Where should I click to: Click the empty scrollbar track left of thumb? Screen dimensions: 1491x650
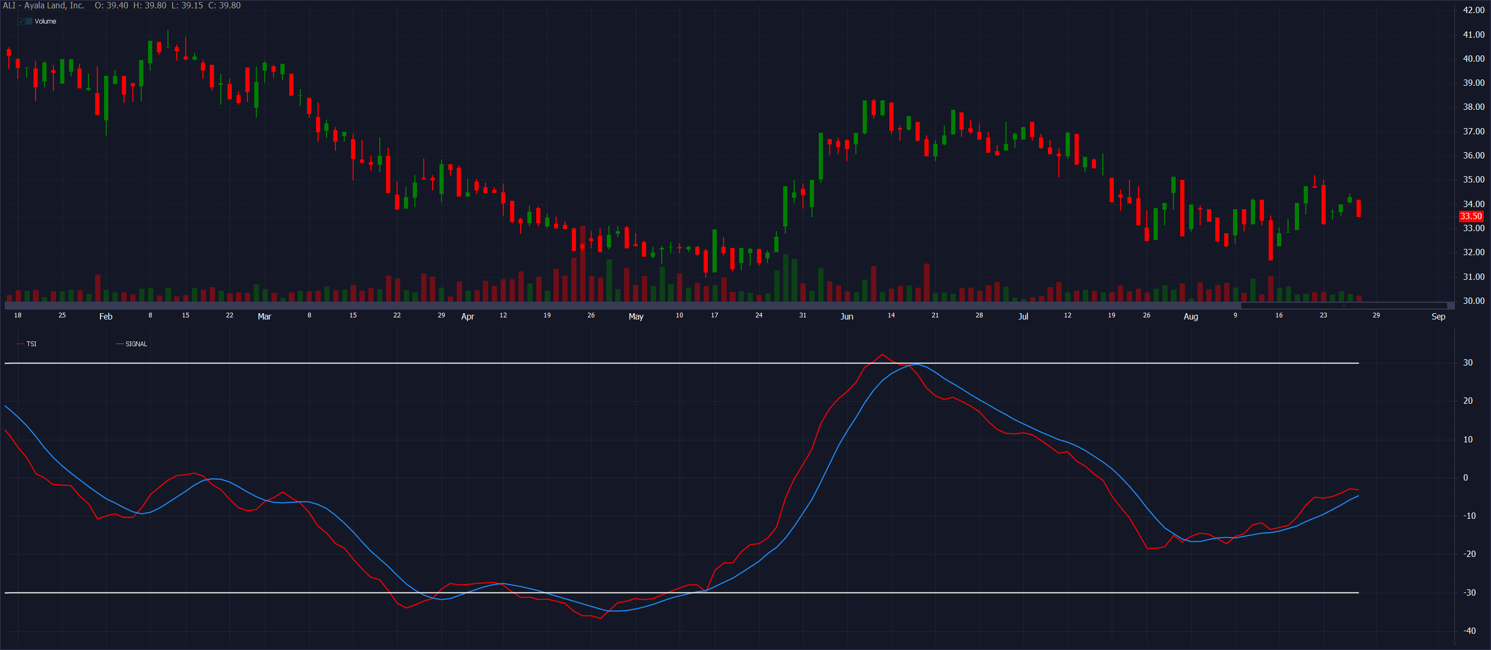(579, 305)
